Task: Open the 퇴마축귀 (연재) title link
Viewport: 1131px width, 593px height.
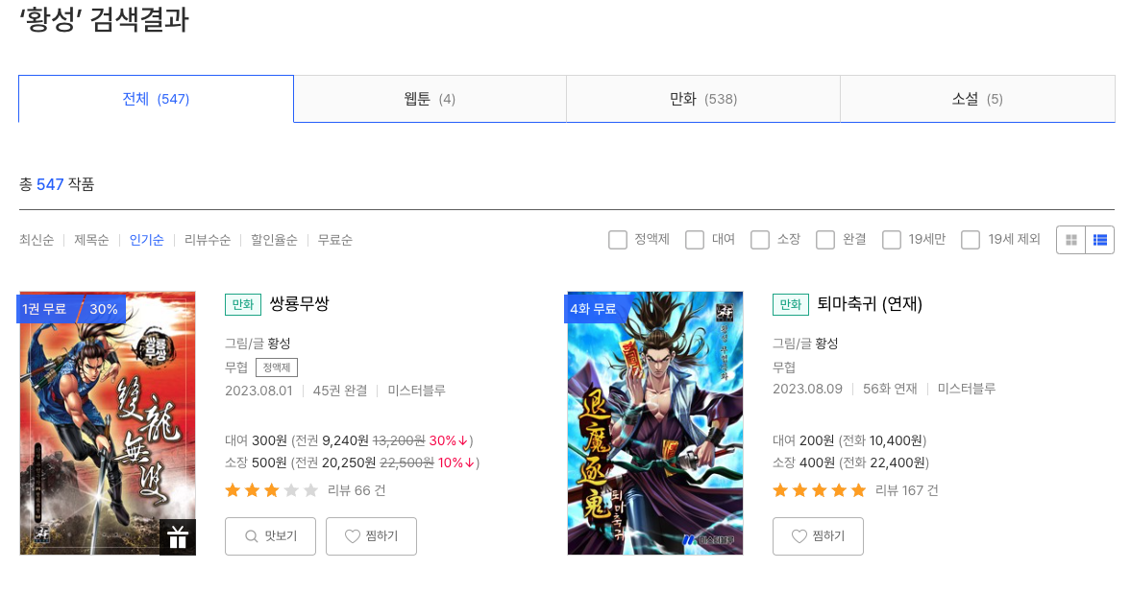Action: (x=870, y=304)
